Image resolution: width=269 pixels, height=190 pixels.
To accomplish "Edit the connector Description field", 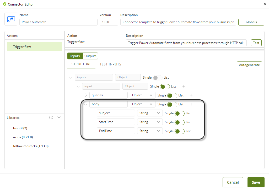I will pyautogui.click(x=178, y=22).
